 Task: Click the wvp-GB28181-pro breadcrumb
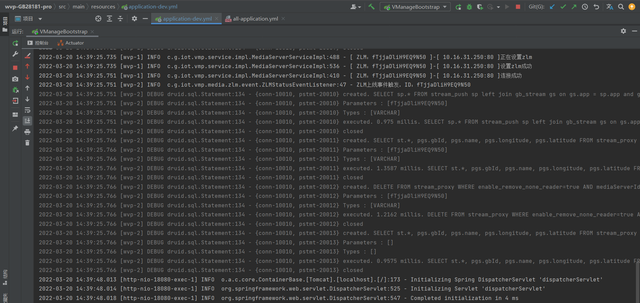click(28, 6)
